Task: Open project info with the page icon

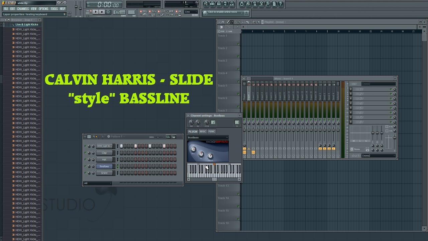Action: coord(274,4)
